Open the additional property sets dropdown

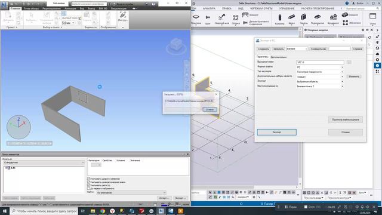pos(320,77)
